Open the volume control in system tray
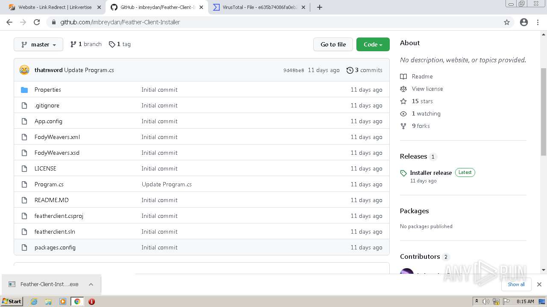Screen dimensions: 547x307 486,301
